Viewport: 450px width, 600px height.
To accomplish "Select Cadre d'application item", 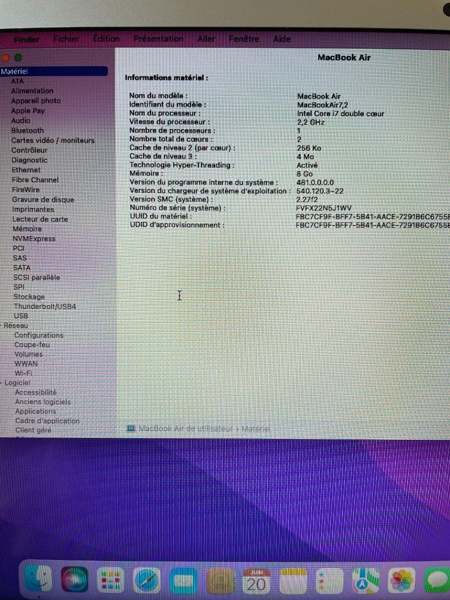I will [x=47, y=420].
